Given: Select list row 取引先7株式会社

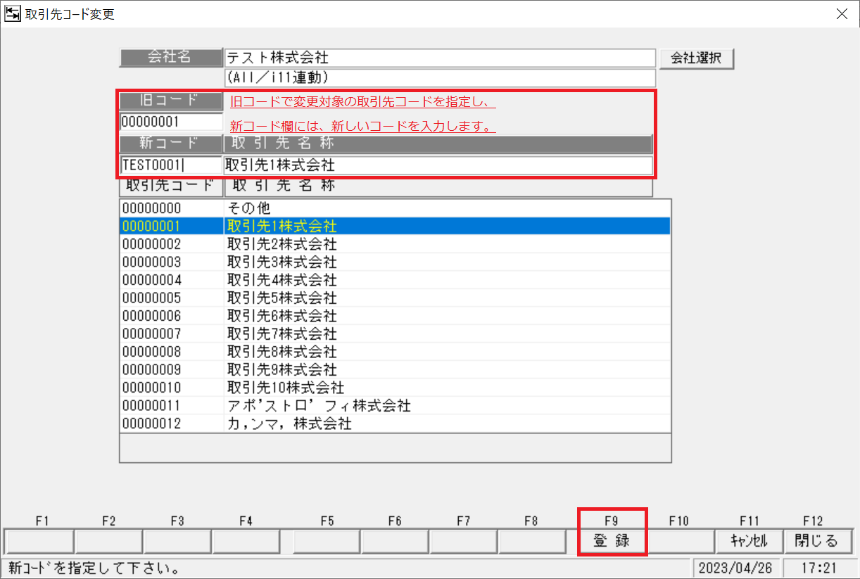Looking at the screenshot, I should [x=395, y=334].
